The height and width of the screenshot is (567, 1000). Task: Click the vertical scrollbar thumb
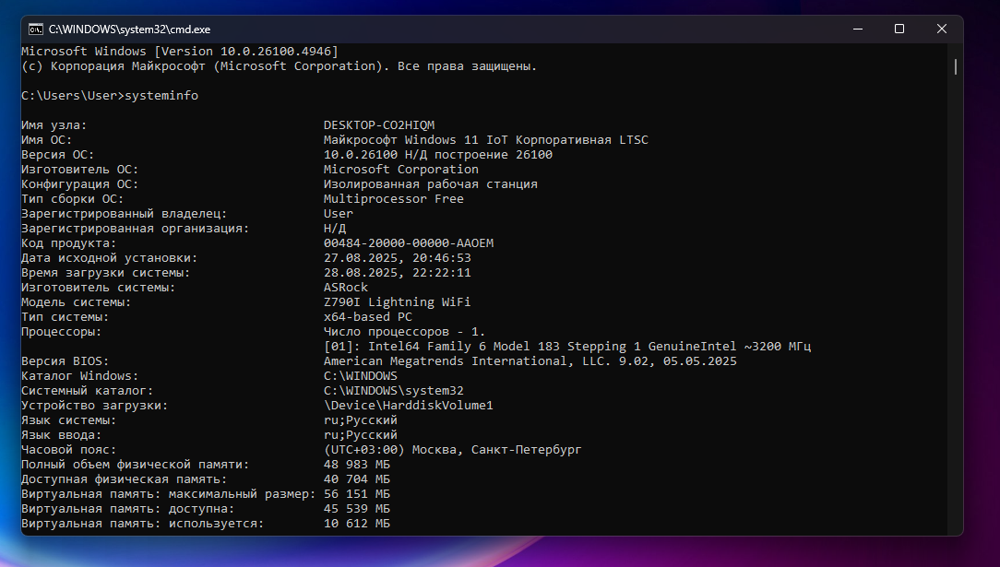tap(956, 66)
